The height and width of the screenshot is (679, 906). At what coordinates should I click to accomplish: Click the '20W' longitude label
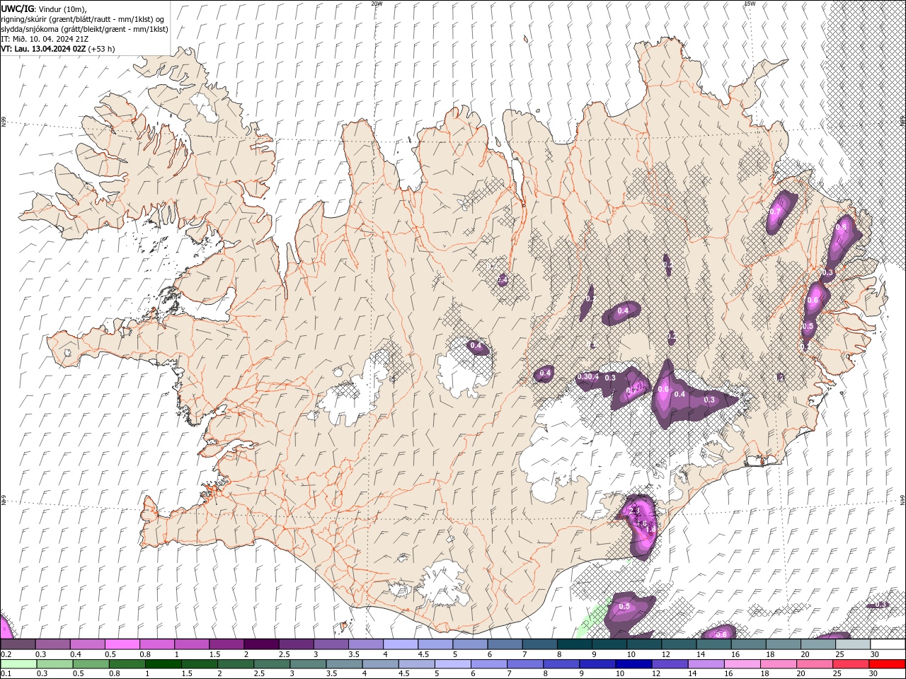(377, 4)
